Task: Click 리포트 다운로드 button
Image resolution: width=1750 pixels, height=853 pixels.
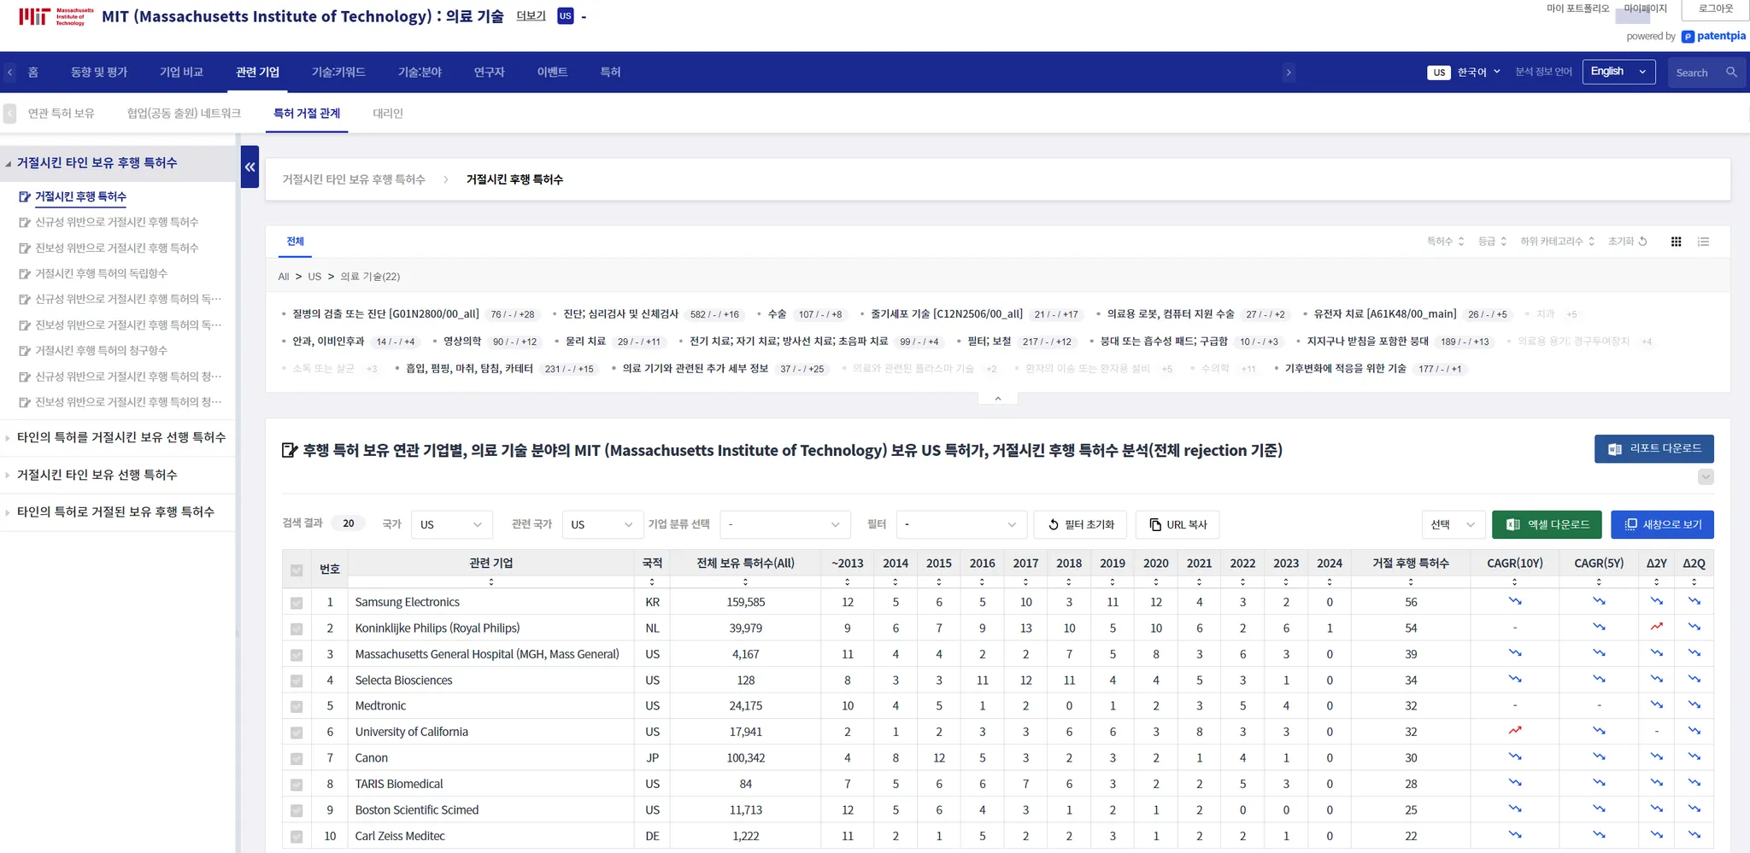Action: [1653, 449]
